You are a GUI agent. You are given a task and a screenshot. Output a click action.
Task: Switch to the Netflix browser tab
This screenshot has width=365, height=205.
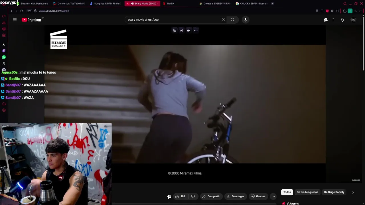pos(171,3)
